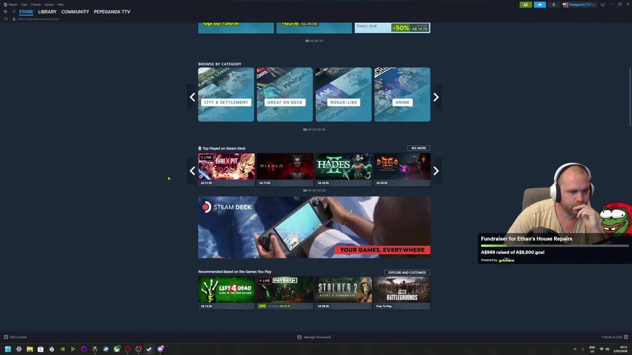632x355 pixels.
Task: Open the Payday 3 game card
Action: [285, 293]
